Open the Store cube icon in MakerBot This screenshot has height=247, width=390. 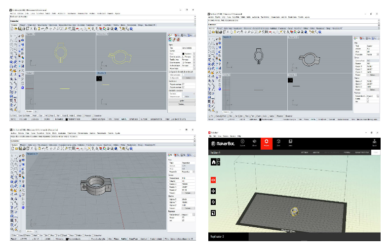coord(278,143)
